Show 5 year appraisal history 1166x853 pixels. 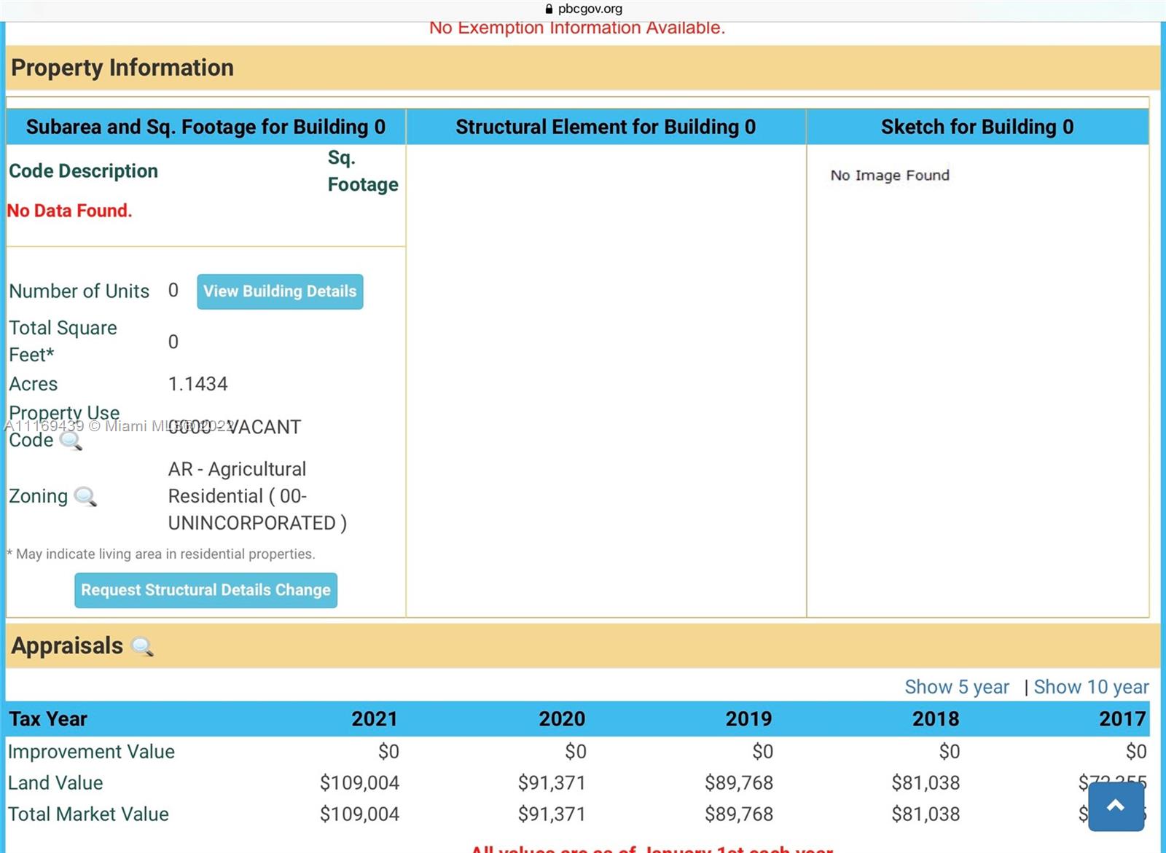(x=956, y=687)
